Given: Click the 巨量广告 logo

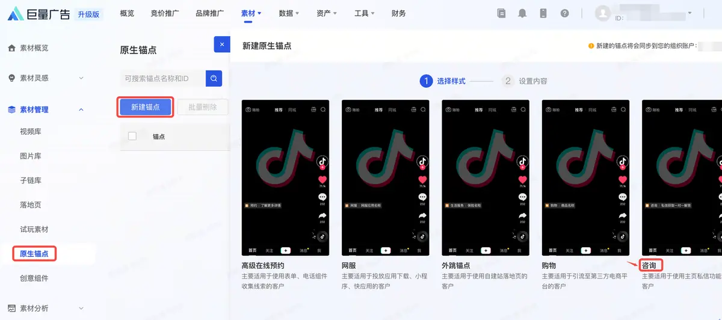Looking at the screenshot, I should 39,13.
